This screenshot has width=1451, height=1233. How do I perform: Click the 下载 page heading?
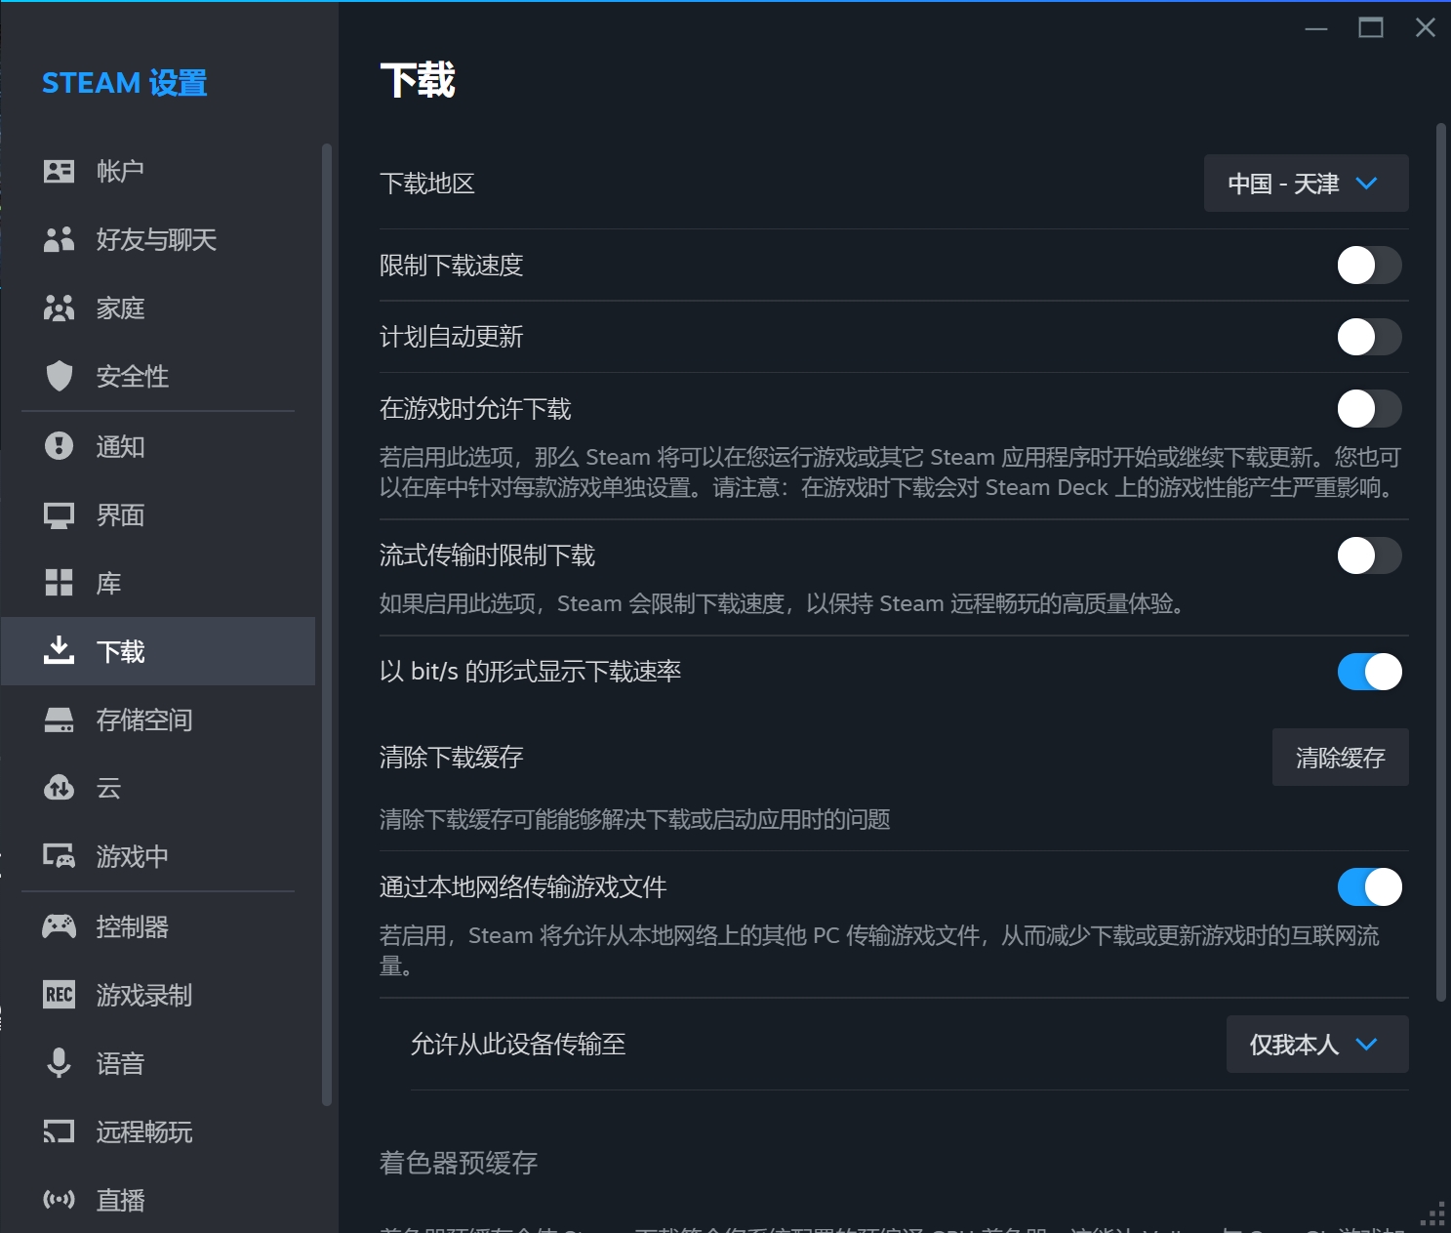[x=418, y=80]
